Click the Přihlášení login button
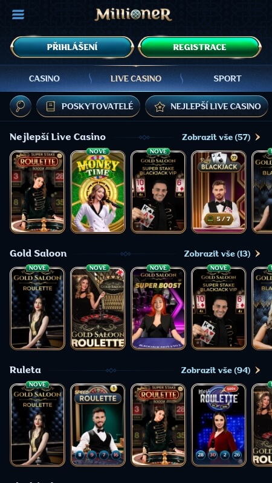 (x=72, y=47)
